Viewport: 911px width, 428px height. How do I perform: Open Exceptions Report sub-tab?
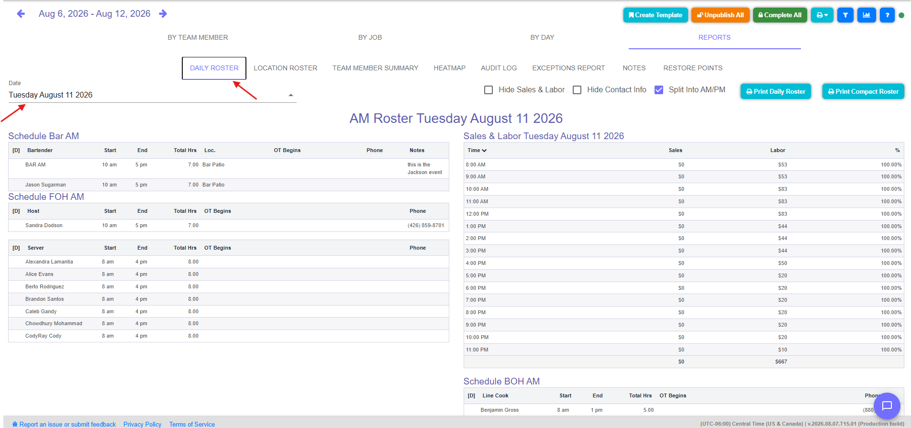point(568,68)
